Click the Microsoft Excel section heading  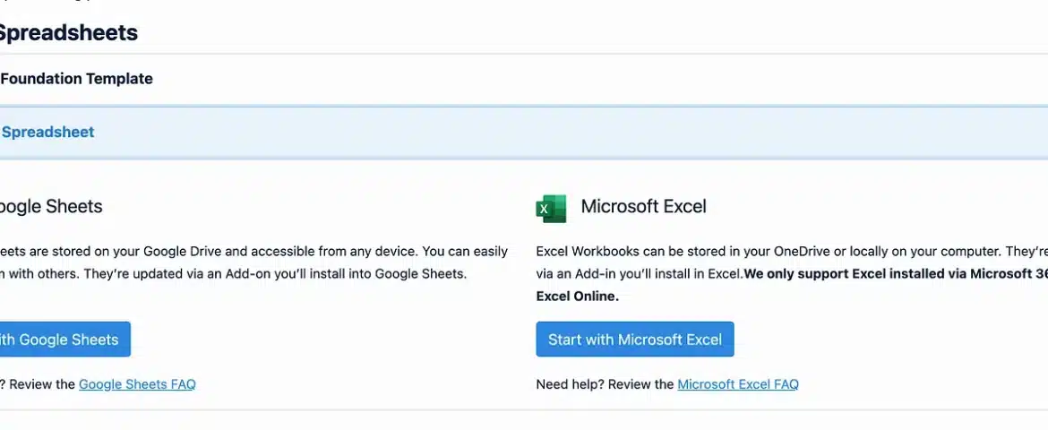tap(643, 206)
